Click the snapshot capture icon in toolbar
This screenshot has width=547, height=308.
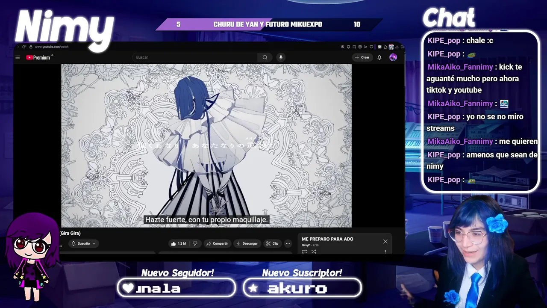[354, 47]
